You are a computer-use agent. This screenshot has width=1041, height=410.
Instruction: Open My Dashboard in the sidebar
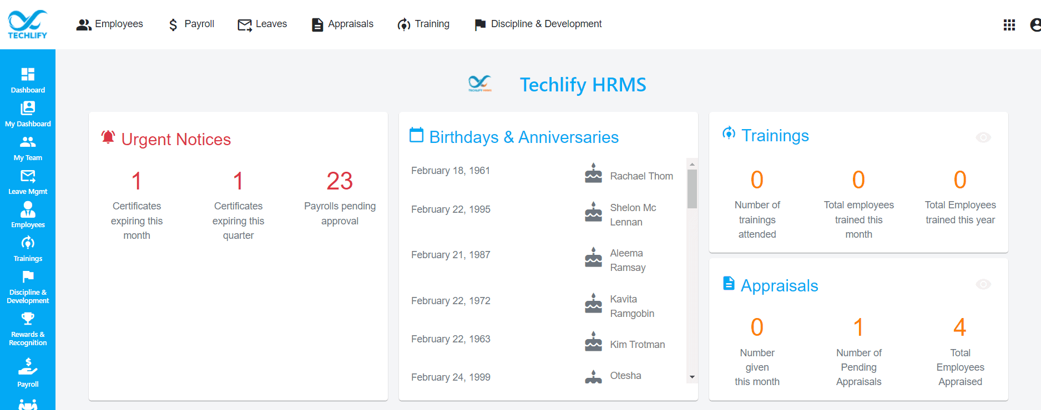(28, 114)
